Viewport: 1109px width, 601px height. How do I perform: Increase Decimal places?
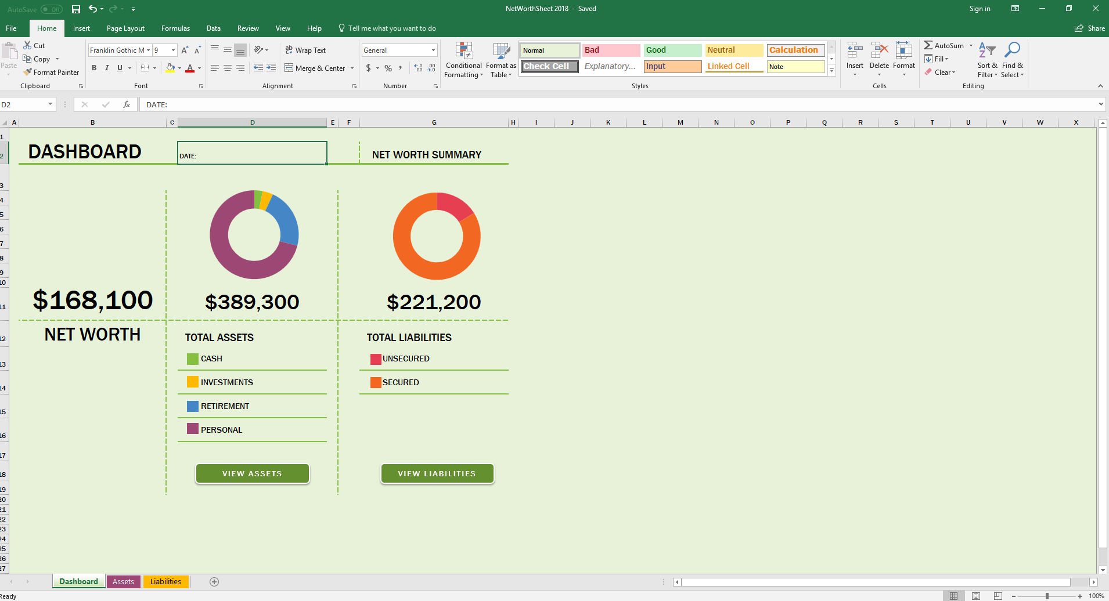tap(418, 68)
